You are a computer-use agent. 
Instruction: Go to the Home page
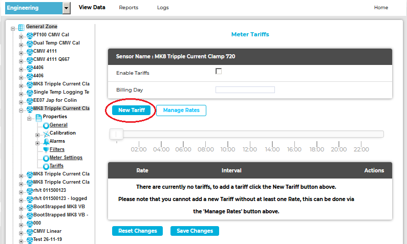[381, 8]
